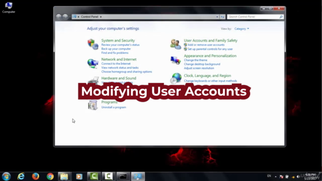This screenshot has width=322, height=181.
Task: Click the Add or remove user accounts link
Action: click(206, 45)
